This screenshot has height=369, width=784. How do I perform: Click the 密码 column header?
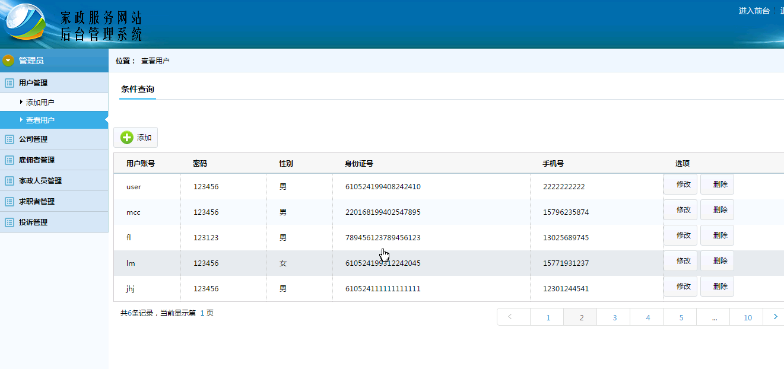(200, 164)
